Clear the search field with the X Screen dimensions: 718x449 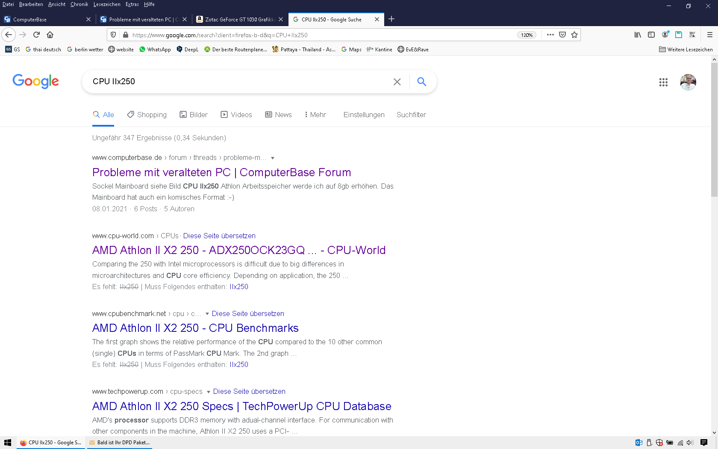397,82
